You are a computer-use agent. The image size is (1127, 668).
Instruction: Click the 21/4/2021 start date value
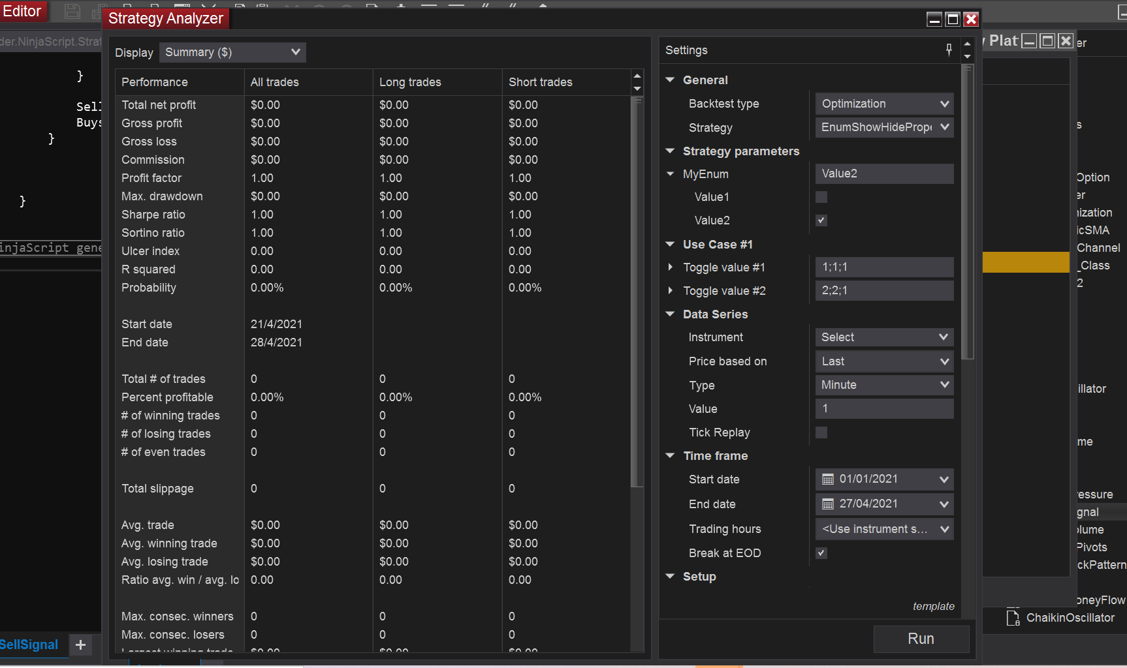(x=276, y=324)
